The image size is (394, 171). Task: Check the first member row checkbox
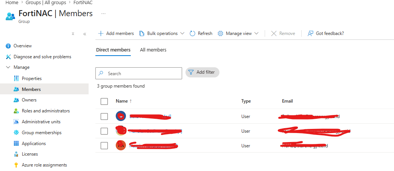coord(104,117)
